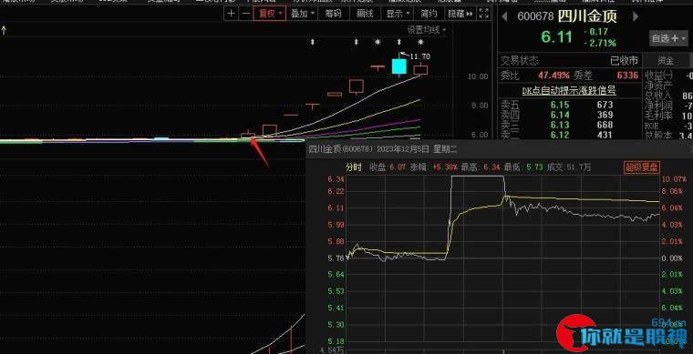Screen dimensions: 693x354
Task: Open the 显示 display dropdown
Action: click(397, 14)
